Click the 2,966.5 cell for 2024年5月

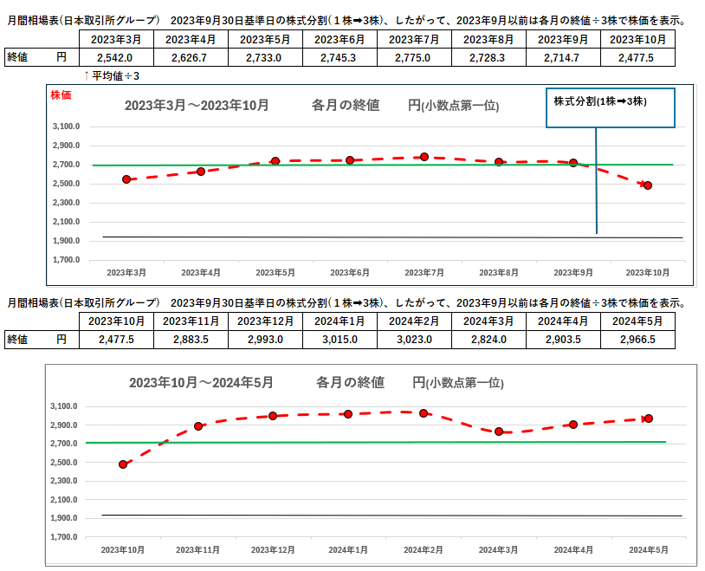637,340
